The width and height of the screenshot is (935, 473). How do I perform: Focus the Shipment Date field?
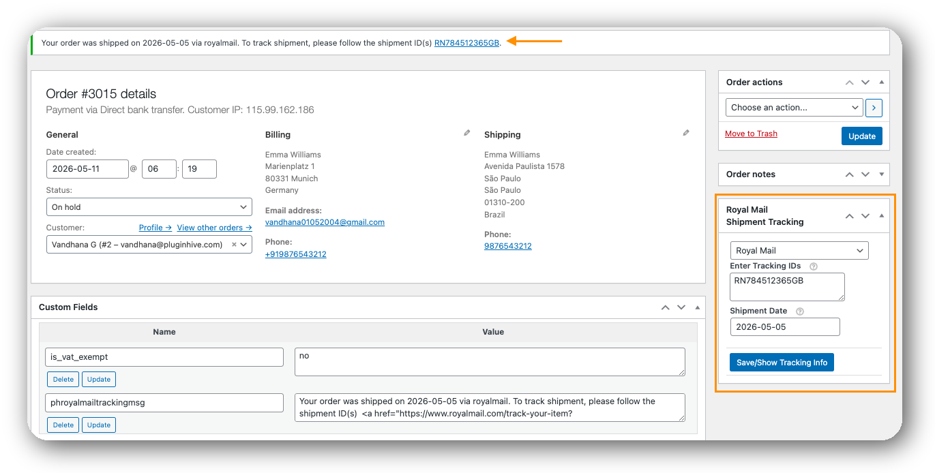click(x=785, y=327)
